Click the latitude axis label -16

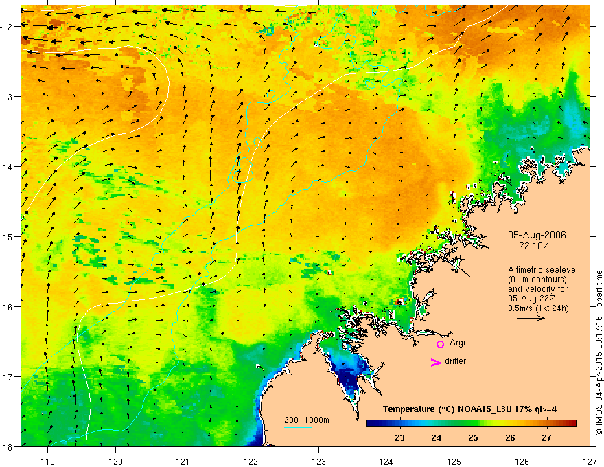click(x=8, y=307)
